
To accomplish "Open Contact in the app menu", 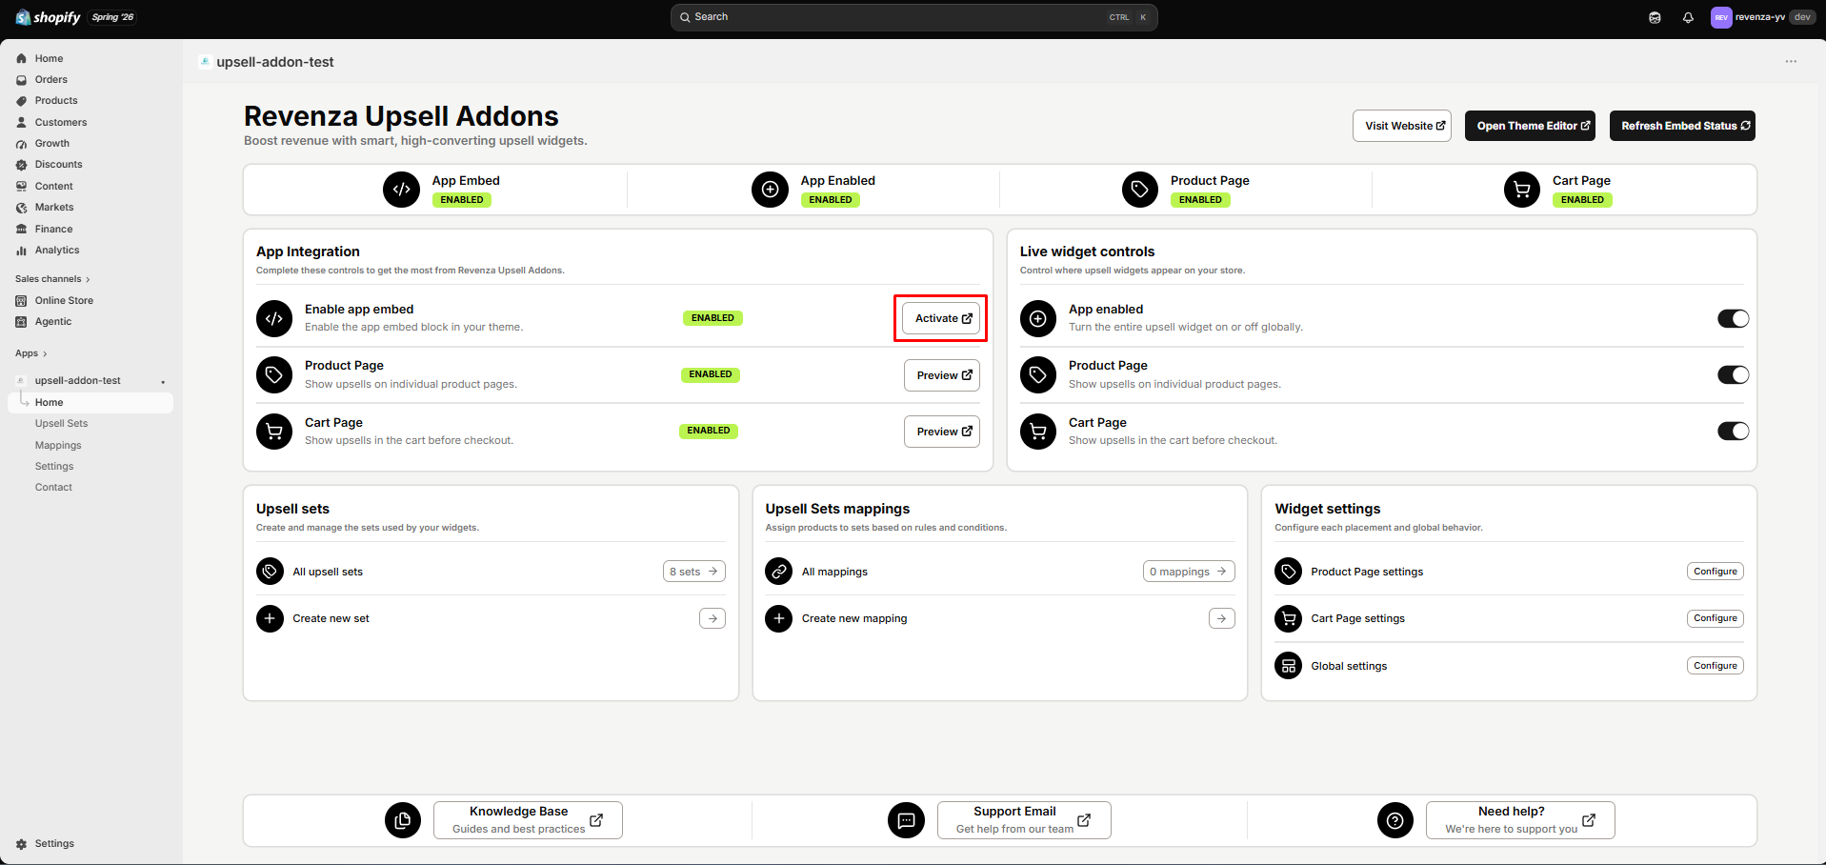I will pos(53,488).
